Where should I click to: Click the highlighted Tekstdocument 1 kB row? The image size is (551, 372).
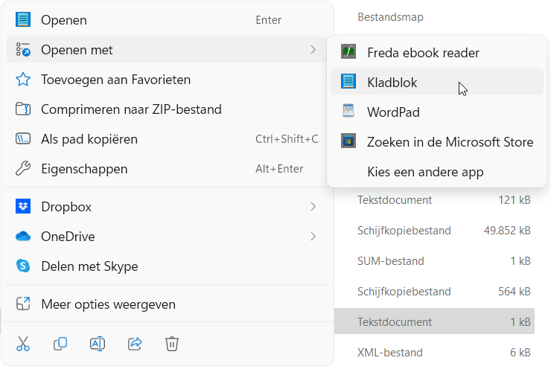pos(435,321)
